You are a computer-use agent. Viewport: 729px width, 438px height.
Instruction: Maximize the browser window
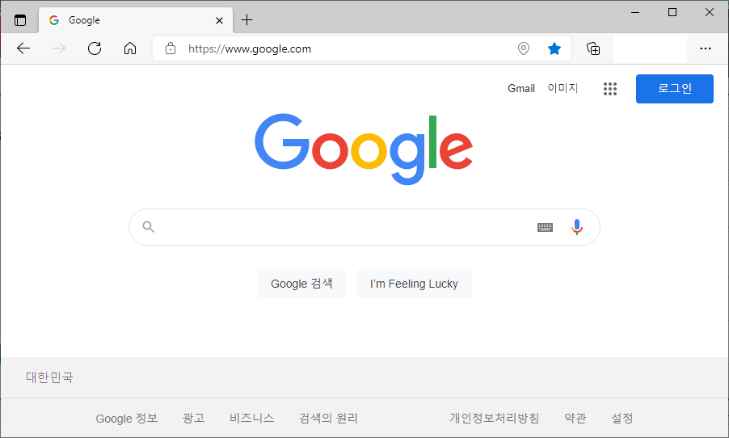(672, 12)
